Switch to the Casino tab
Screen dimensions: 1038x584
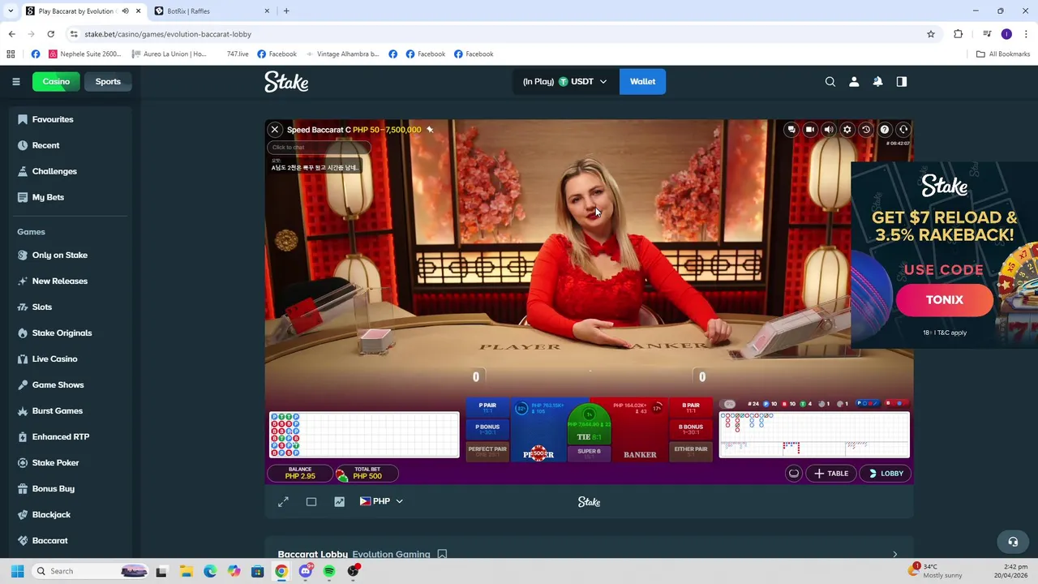(56, 81)
